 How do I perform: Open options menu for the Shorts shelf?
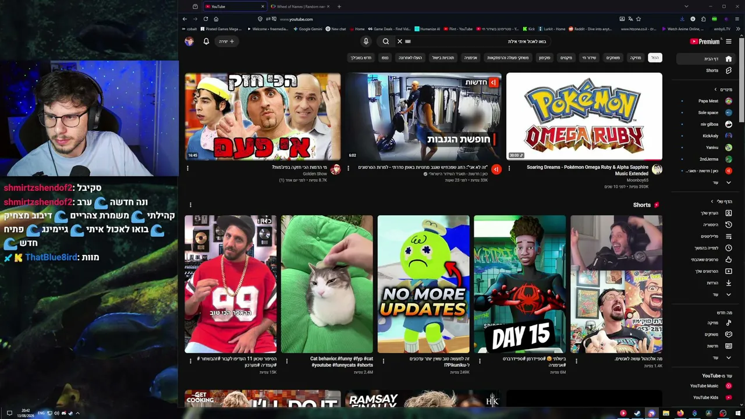pyautogui.click(x=190, y=205)
